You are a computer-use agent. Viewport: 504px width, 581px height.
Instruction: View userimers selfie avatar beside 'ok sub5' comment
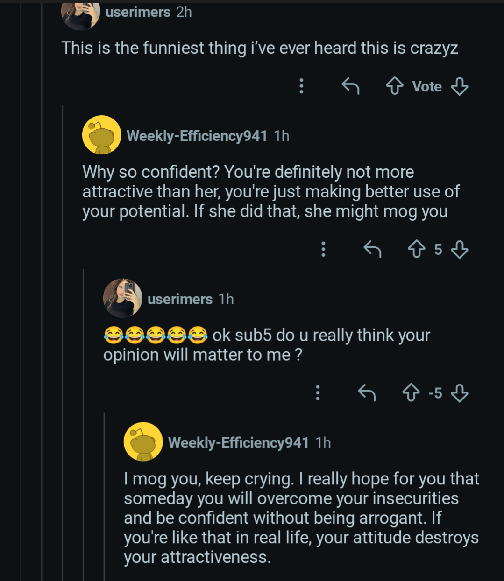click(x=122, y=298)
